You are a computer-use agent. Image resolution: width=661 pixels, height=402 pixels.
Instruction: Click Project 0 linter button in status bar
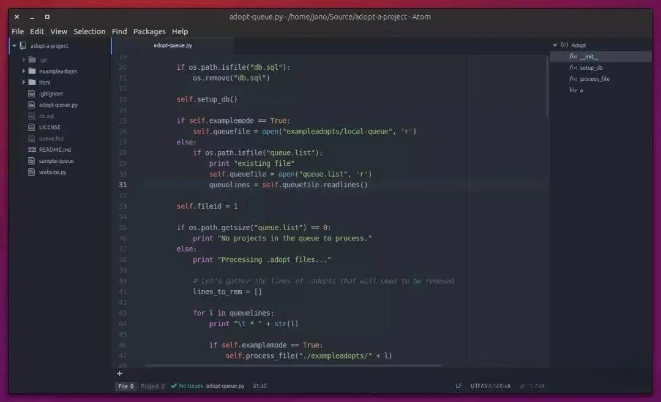[x=152, y=386]
